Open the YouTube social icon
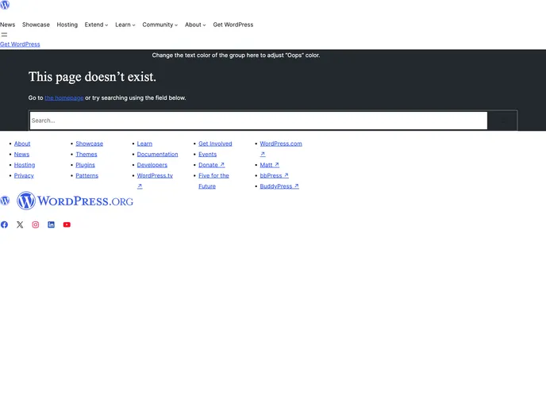The image size is (546, 406). (67, 224)
